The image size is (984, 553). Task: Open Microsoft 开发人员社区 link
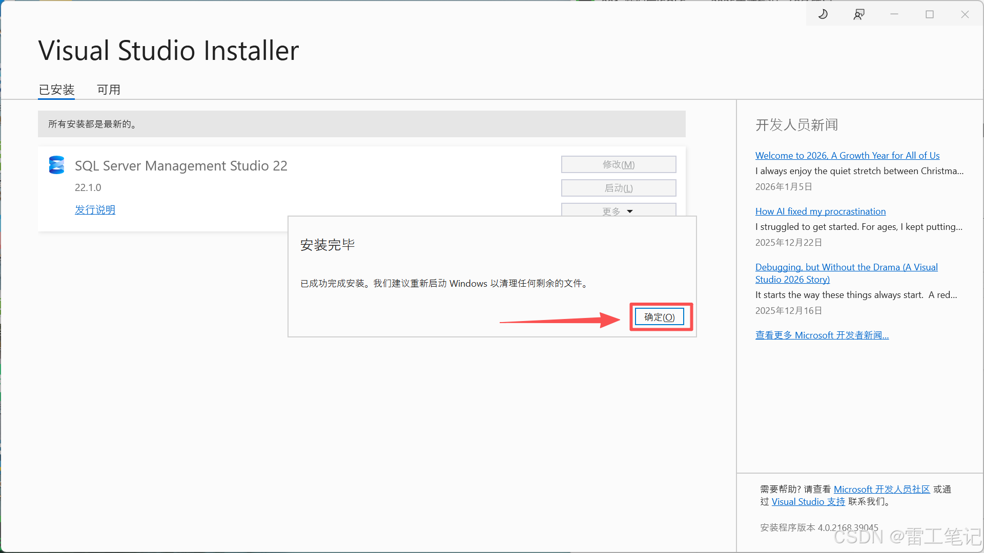(x=881, y=489)
